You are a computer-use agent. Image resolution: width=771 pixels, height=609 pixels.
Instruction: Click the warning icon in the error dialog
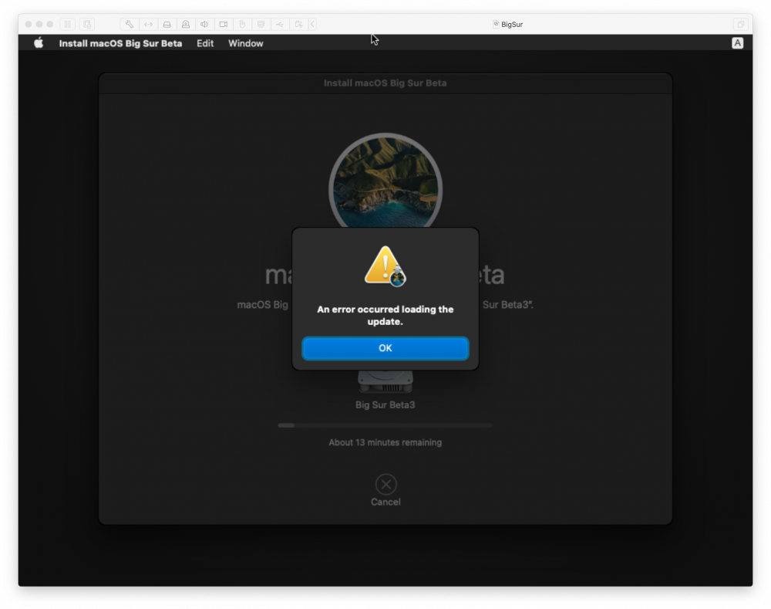(x=385, y=266)
